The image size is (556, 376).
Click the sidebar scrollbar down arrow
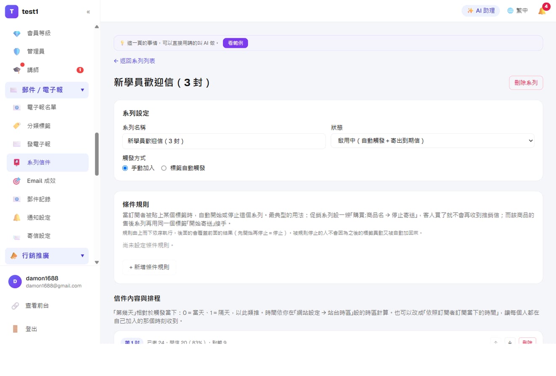[x=97, y=262]
